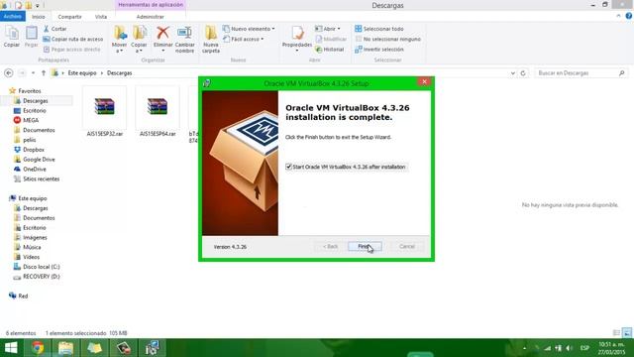This screenshot has width=634, height=357.
Task: Switch to the Administrar tab
Action: tap(150, 17)
